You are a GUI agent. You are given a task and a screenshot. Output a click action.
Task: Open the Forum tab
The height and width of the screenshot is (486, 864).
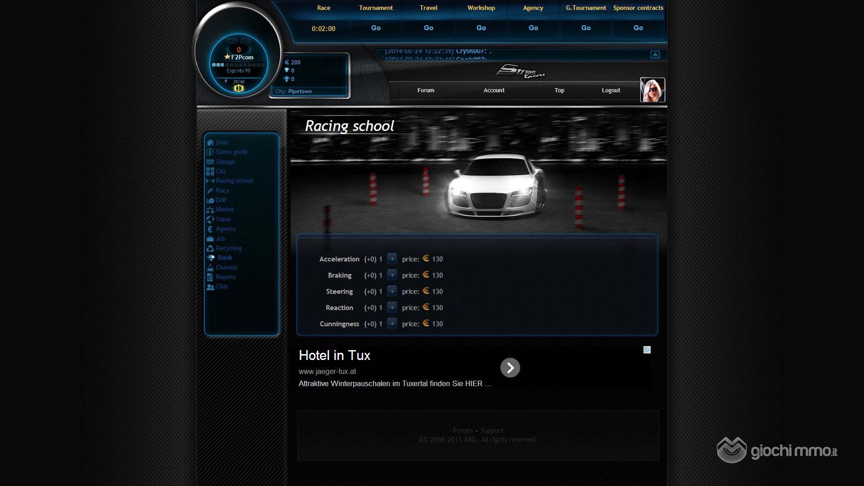pos(426,90)
